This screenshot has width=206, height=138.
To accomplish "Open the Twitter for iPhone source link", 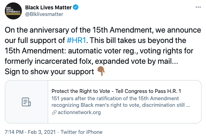I will [81, 132].
